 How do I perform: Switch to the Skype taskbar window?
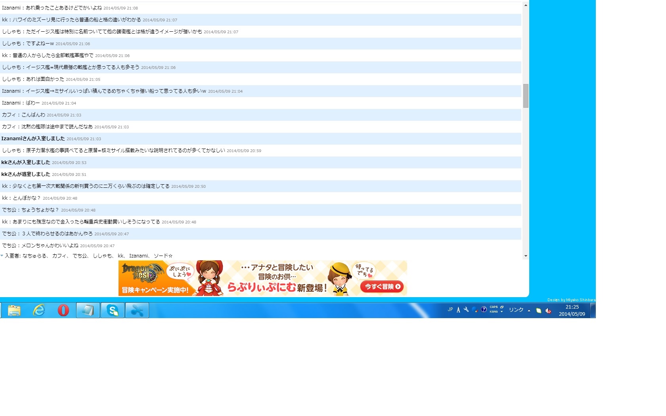click(x=113, y=310)
